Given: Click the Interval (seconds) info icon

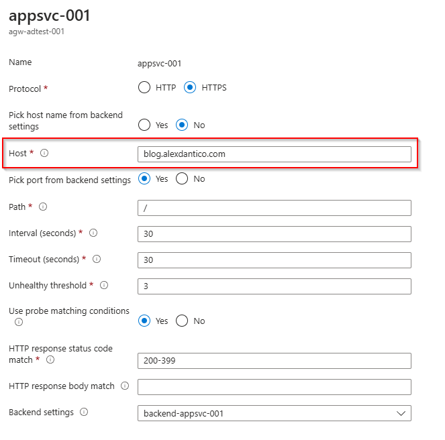Looking at the screenshot, I should tap(93, 233).
